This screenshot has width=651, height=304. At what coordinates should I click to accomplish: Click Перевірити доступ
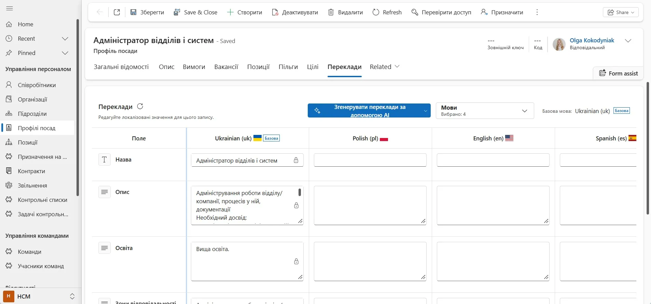click(x=441, y=12)
